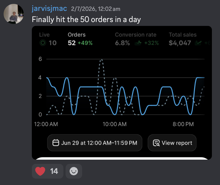Open the Jun 29 date range picker
The width and height of the screenshot is (220, 185).
(x=95, y=143)
